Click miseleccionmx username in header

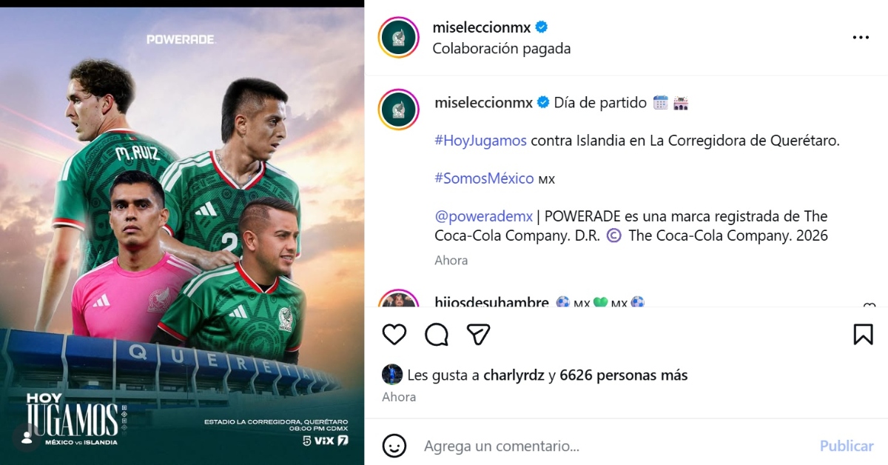482,27
